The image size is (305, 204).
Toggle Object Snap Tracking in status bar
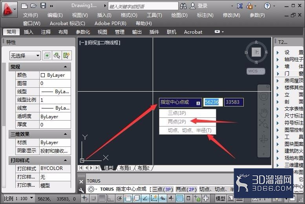[145, 199]
